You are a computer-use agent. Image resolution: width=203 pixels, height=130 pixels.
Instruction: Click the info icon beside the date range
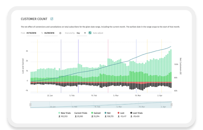point(60,33)
